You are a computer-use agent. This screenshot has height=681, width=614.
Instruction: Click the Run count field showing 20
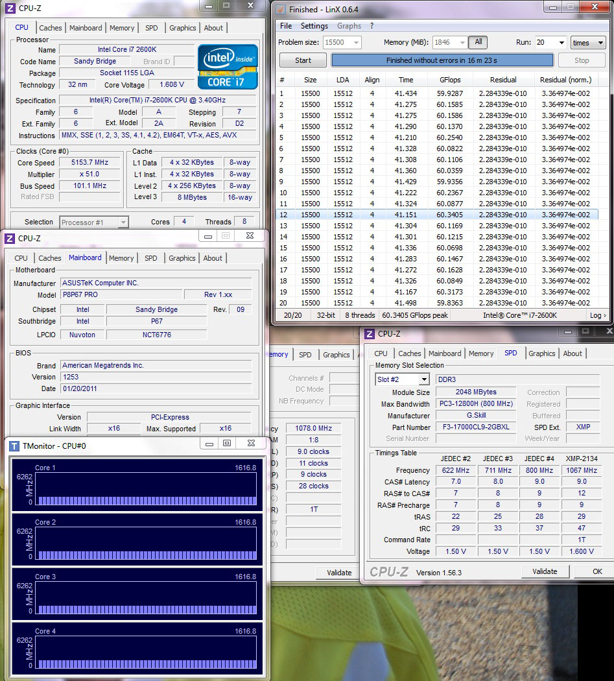point(545,43)
